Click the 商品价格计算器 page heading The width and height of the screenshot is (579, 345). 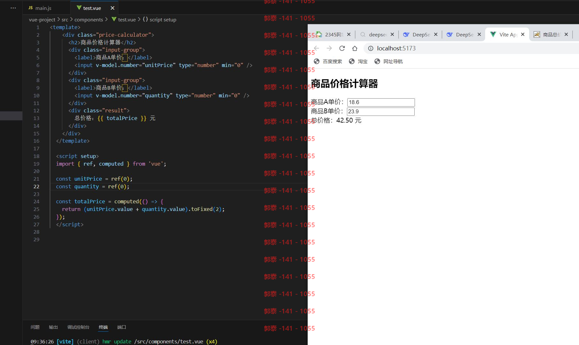(344, 84)
